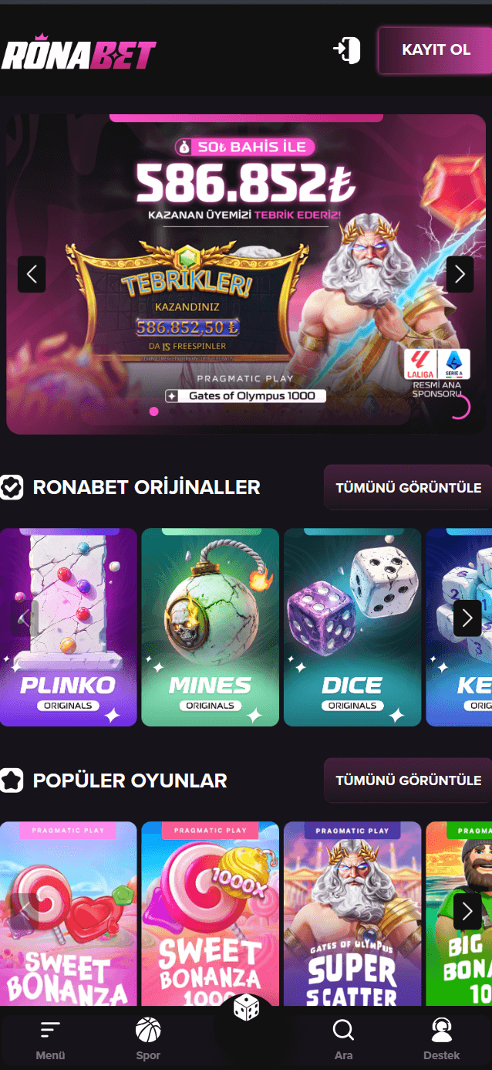This screenshot has width=492, height=1070.
Task: Open the Menü hamburger icon
Action: pos(50,1029)
